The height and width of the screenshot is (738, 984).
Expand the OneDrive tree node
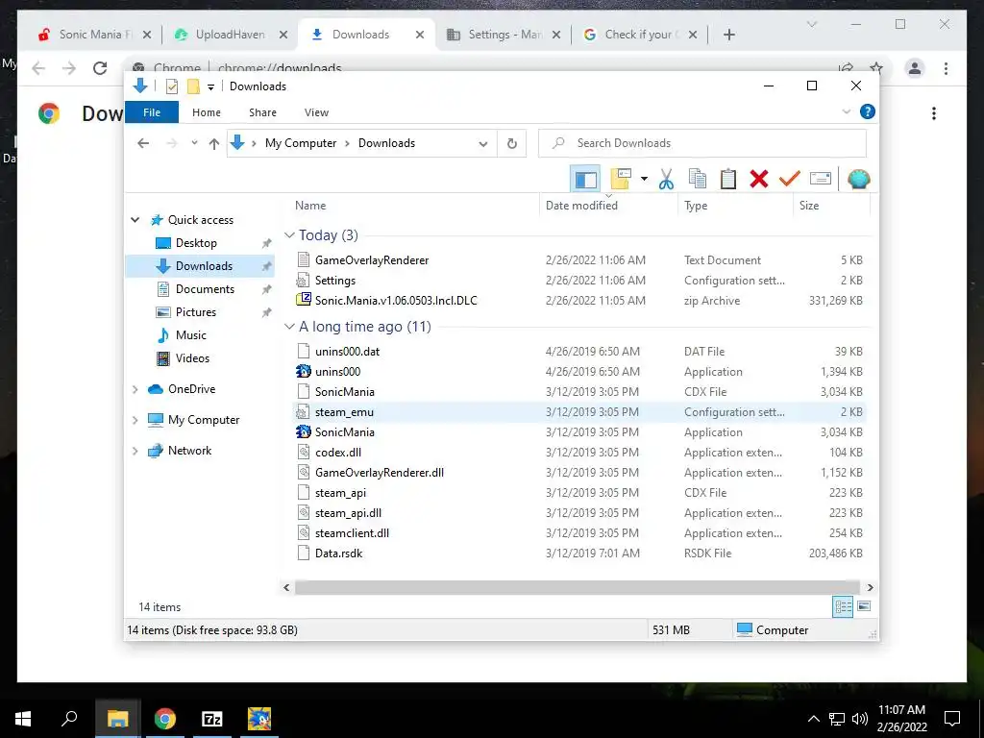[x=135, y=389]
